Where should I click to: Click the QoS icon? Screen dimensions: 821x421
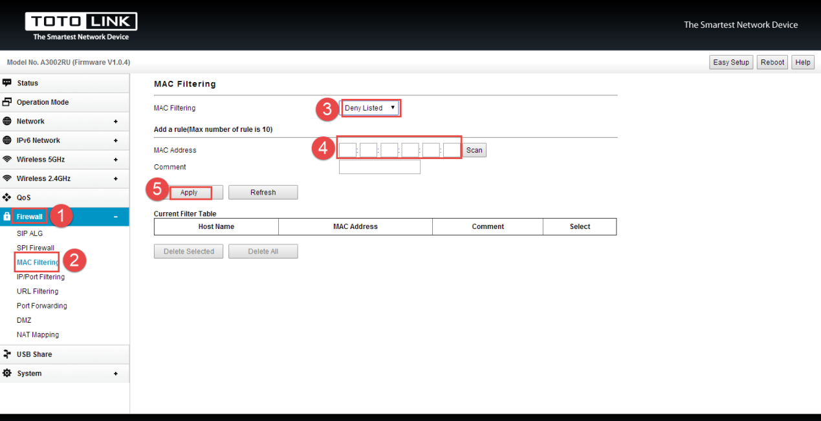(x=7, y=197)
